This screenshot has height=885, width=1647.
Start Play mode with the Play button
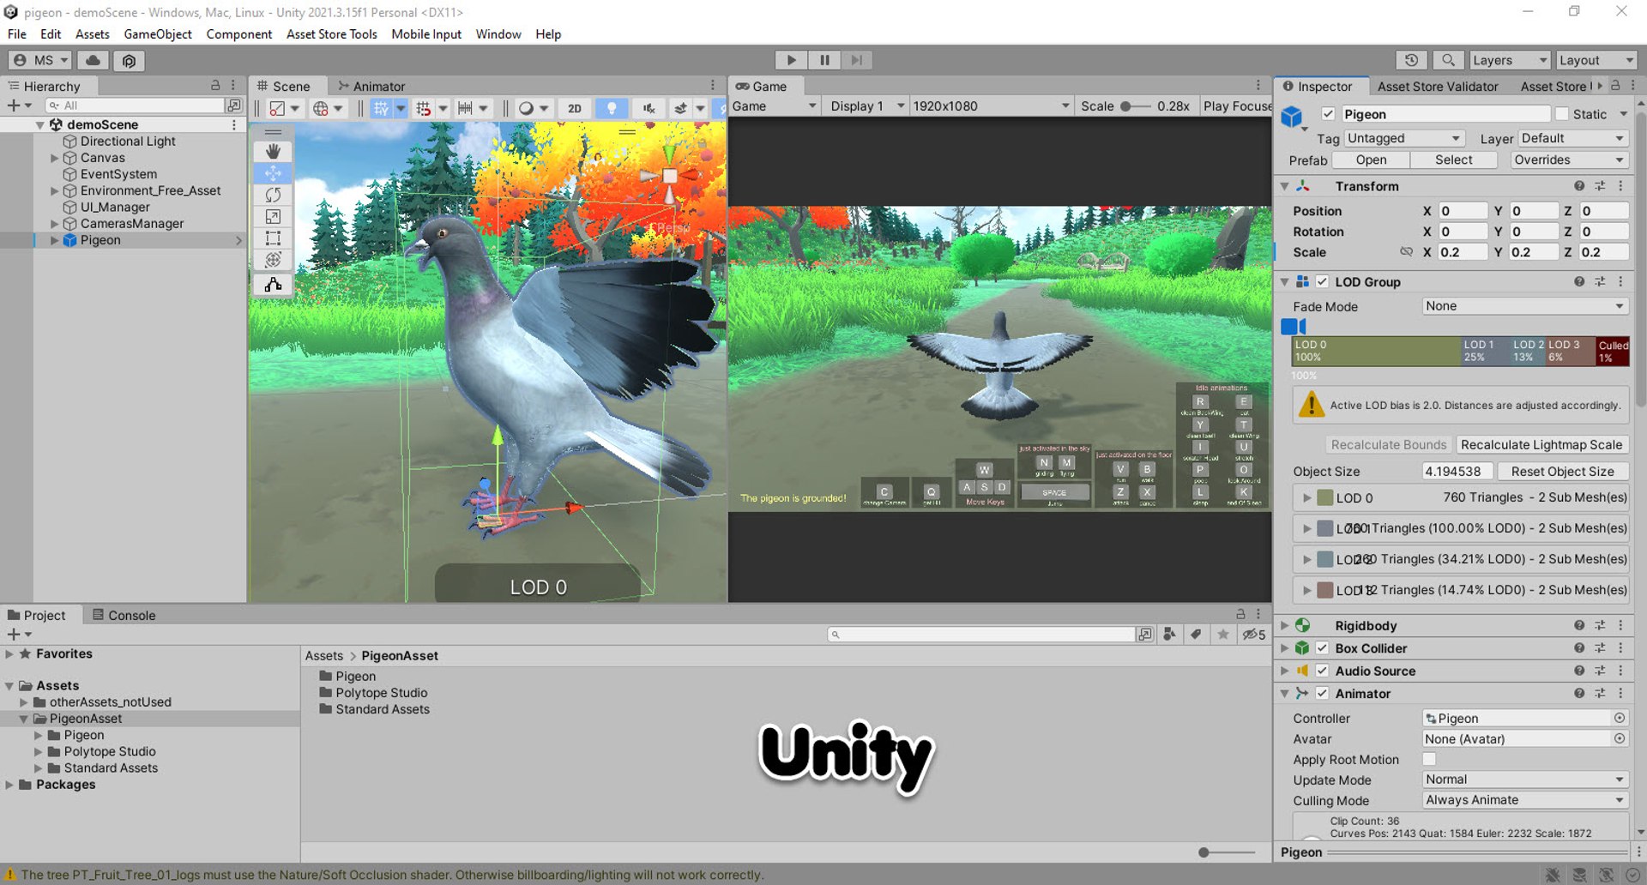(x=791, y=60)
